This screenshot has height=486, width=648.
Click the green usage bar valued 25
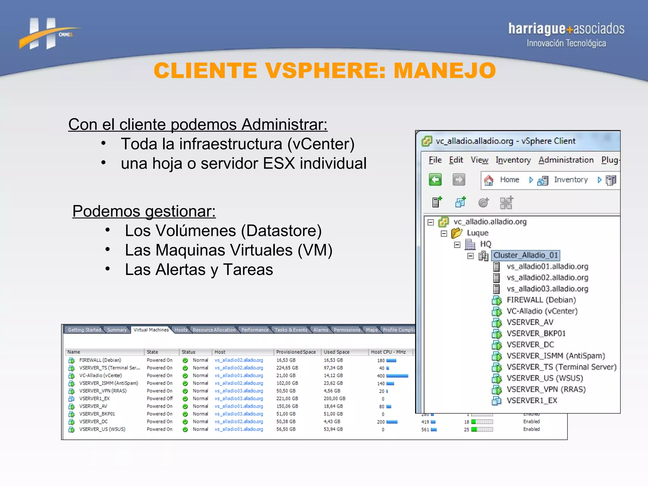(482, 429)
